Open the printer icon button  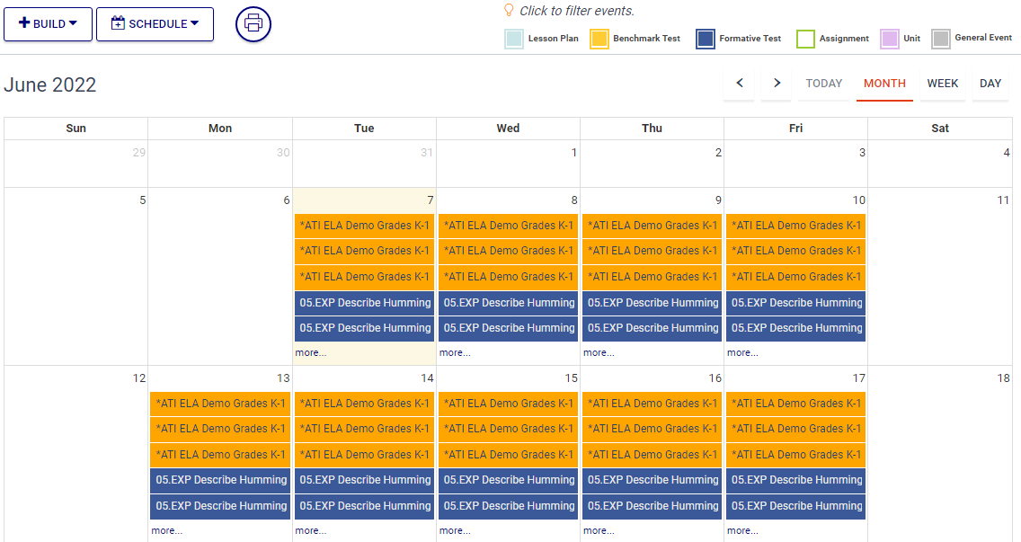click(x=253, y=24)
